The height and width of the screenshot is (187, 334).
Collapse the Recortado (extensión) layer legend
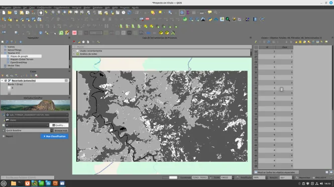click(2, 80)
